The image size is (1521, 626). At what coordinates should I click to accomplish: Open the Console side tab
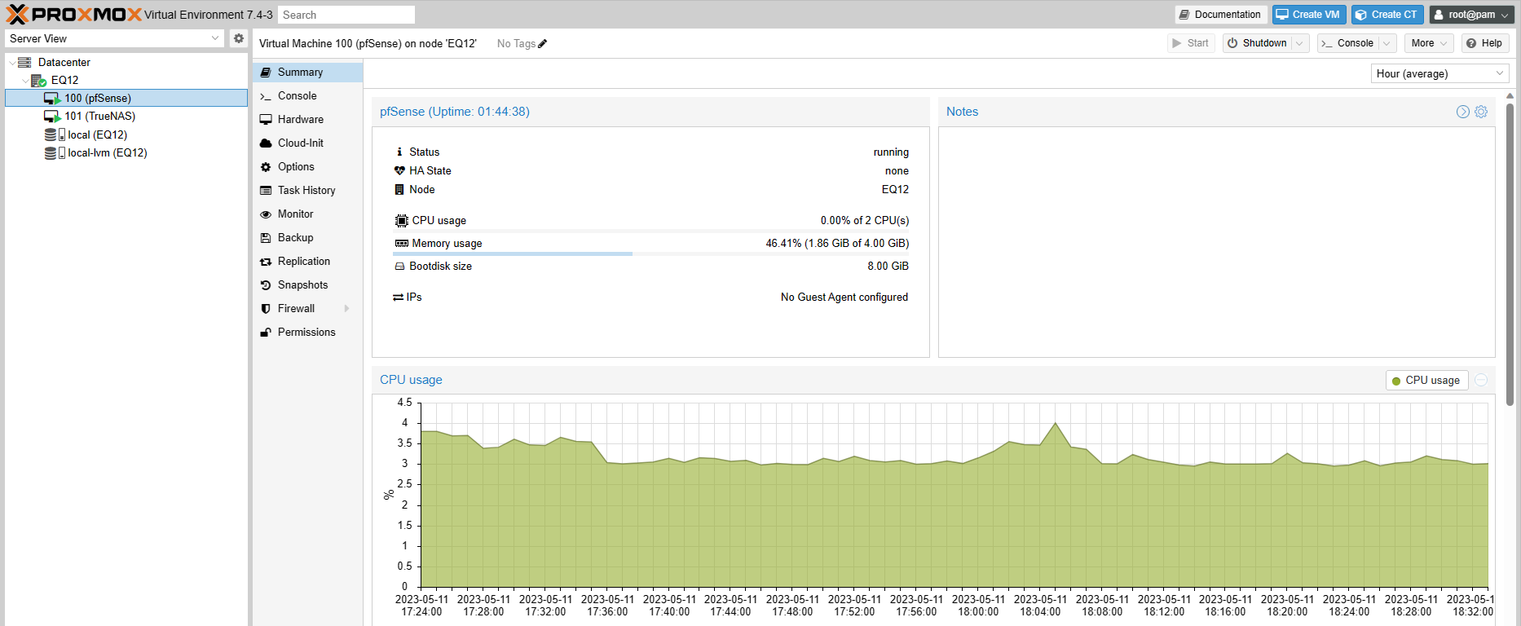click(307, 95)
